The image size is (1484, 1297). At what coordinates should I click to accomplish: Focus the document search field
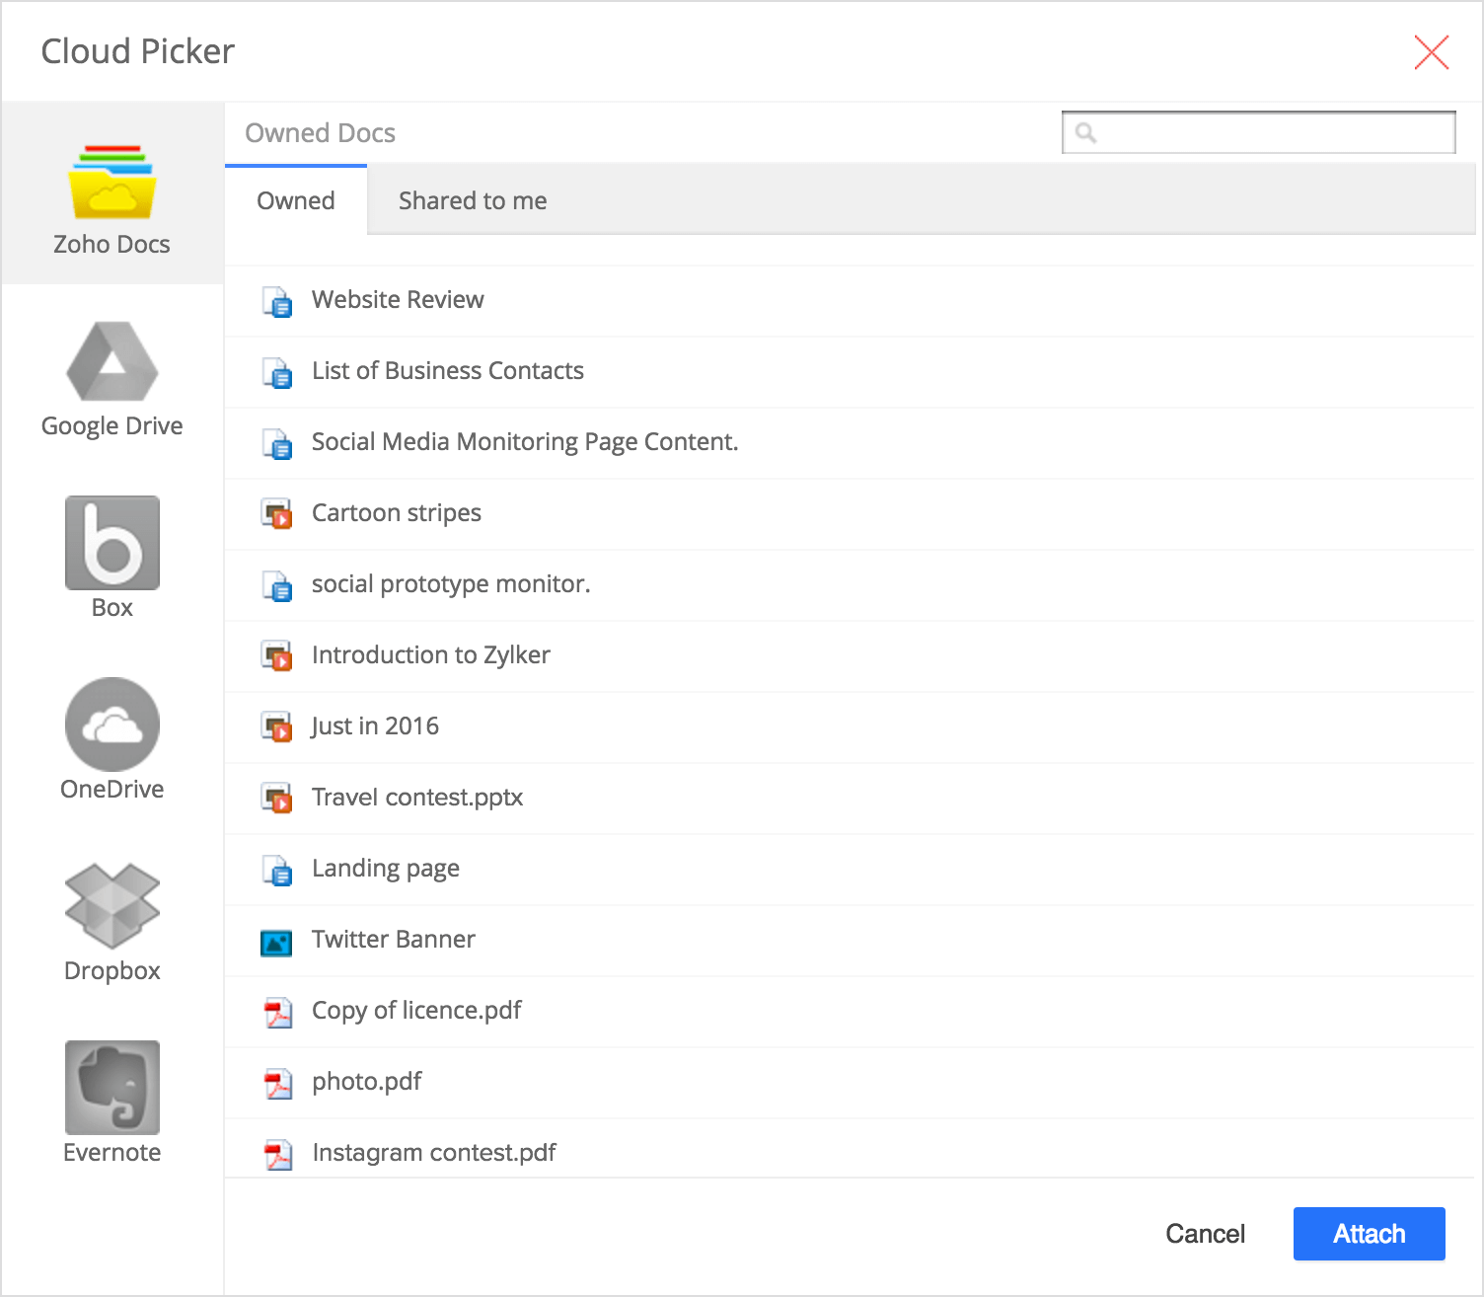1258,132
